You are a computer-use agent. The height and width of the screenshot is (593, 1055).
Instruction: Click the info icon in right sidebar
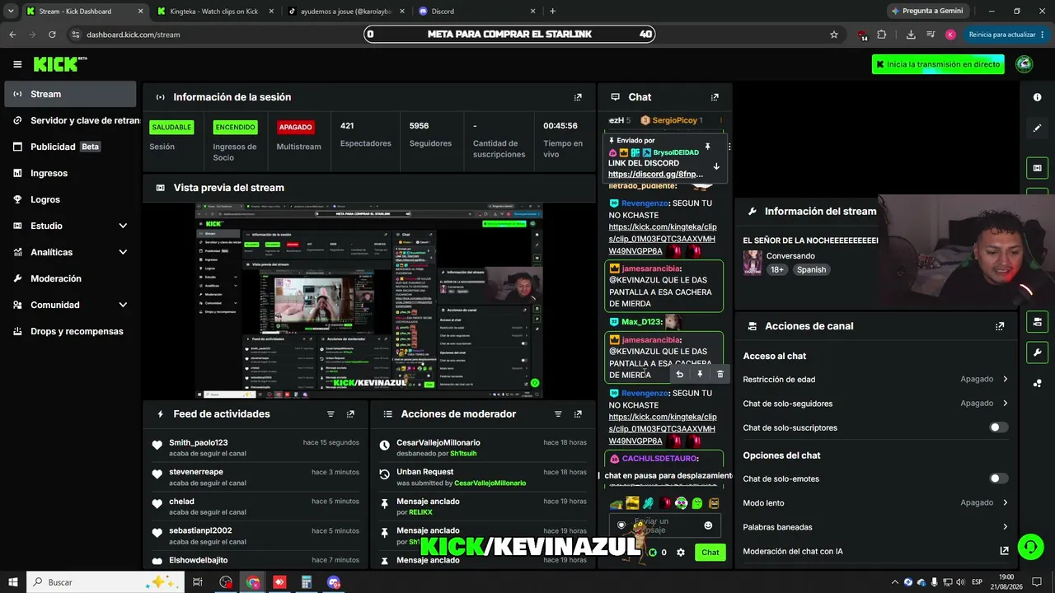1037,97
